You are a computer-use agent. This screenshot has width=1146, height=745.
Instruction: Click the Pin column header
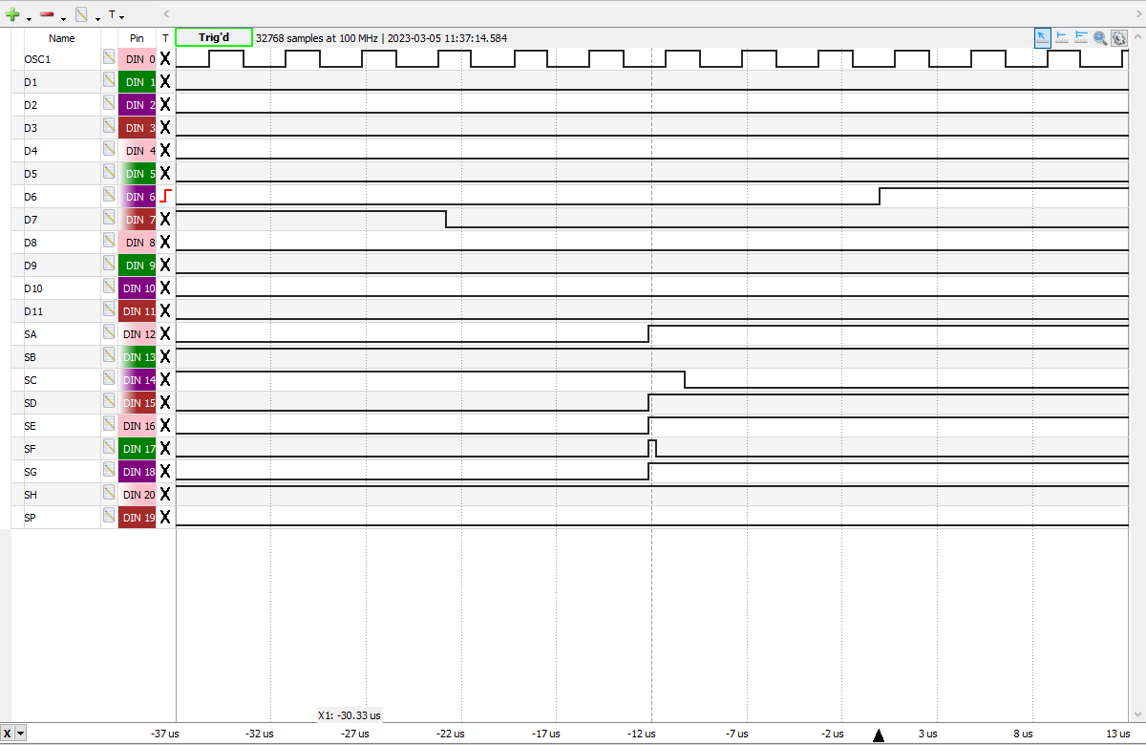pyautogui.click(x=137, y=38)
